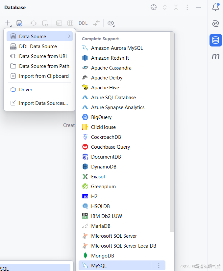Select DynamoDB
The image size is (223, 271).
coord(122,167)
